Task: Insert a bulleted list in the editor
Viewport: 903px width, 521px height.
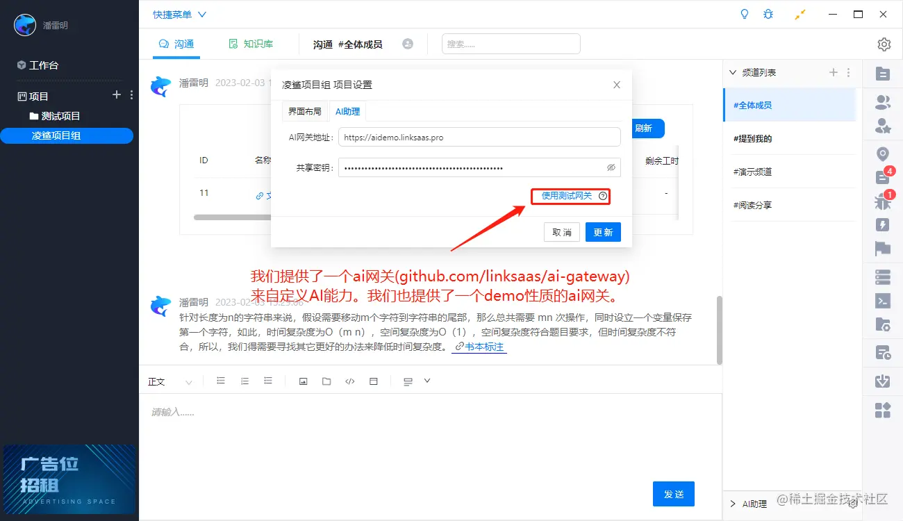Action: click(221, 381)
